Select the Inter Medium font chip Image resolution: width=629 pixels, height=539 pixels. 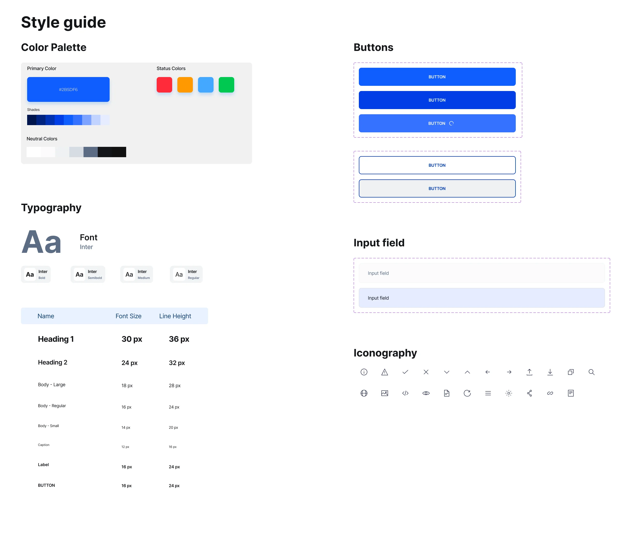click(137, 274)
